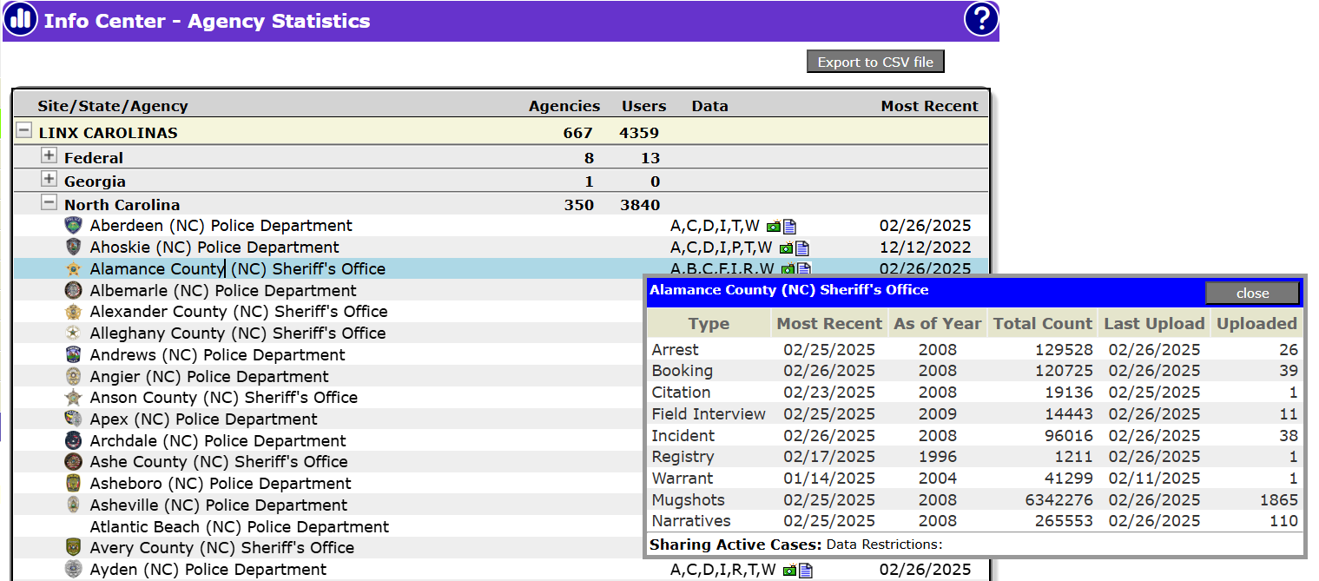
Task: Click the camera icon in Aberdeen row
Action: point(773,227)
